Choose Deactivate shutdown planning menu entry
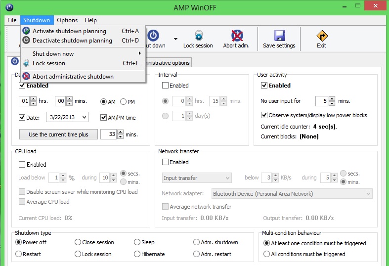Image resolution: width=389 pixels, height=266 pixels. coord(83,41)
